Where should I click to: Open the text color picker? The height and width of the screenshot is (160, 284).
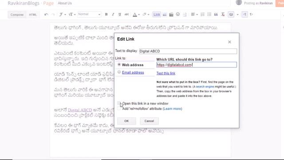(x=136, y=15)
